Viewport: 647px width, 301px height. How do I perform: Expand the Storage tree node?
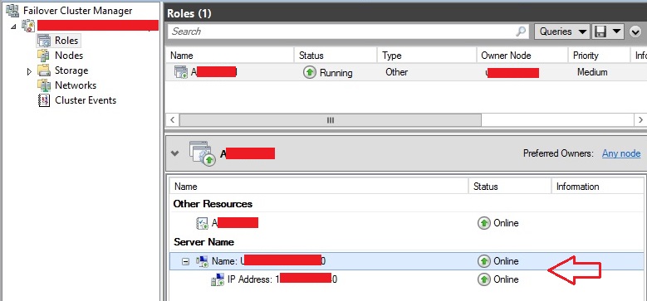(x=29, y=71)
